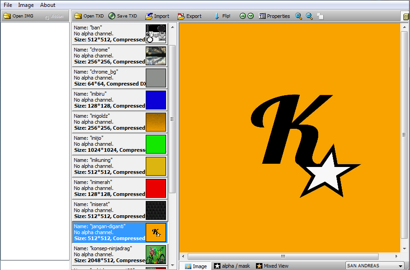
Task: Click the preview scroll right arrow
Action: coord(397,257)
